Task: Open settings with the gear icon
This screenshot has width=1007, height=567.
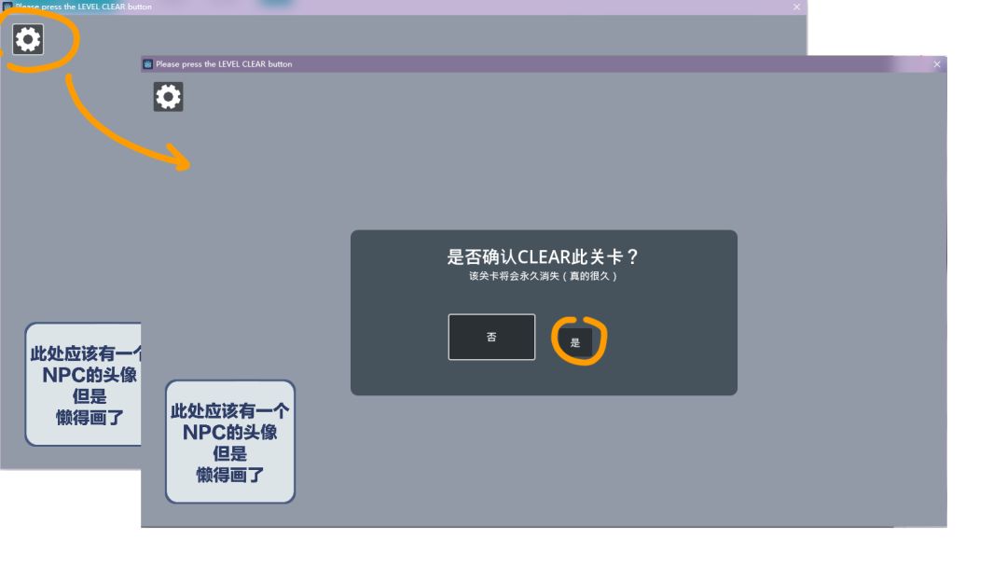Action: click(167, 96)
